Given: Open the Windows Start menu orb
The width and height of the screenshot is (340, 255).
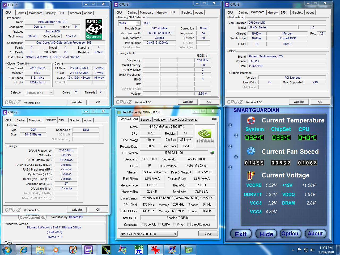Looking at the screenshot, I should point(7,250).
